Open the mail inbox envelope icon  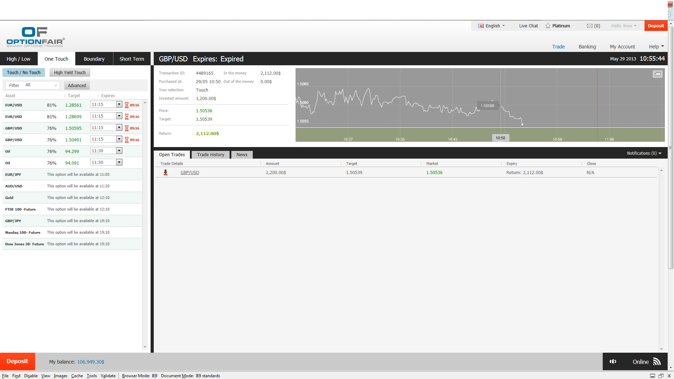[x=590, y=26]
